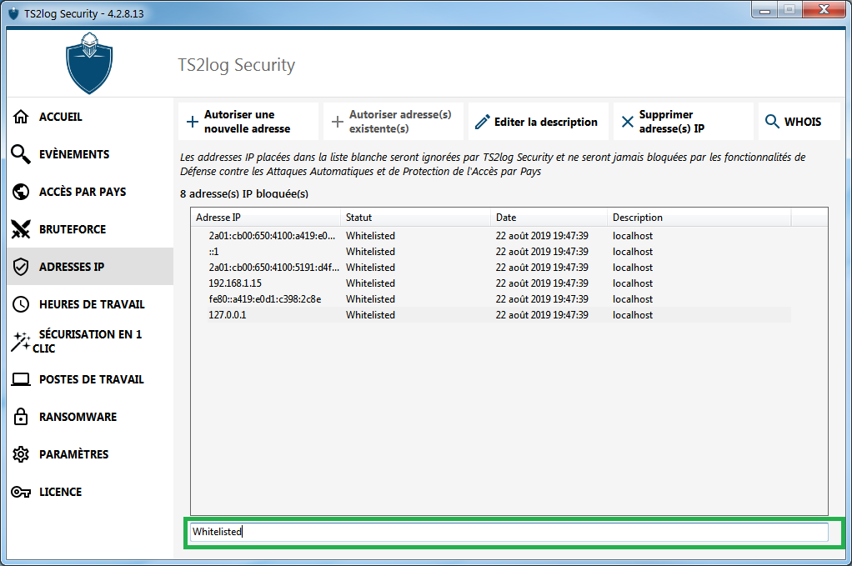Click the clock icon for Heures de travail
This screenshot has height=566, width=852.
[21, 304]
